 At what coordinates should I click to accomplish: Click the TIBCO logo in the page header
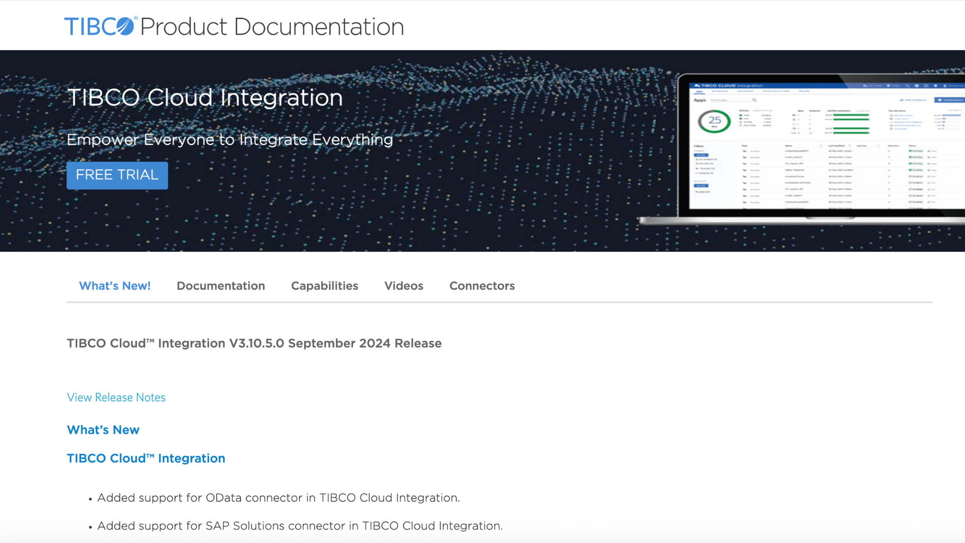click(99, 26)
